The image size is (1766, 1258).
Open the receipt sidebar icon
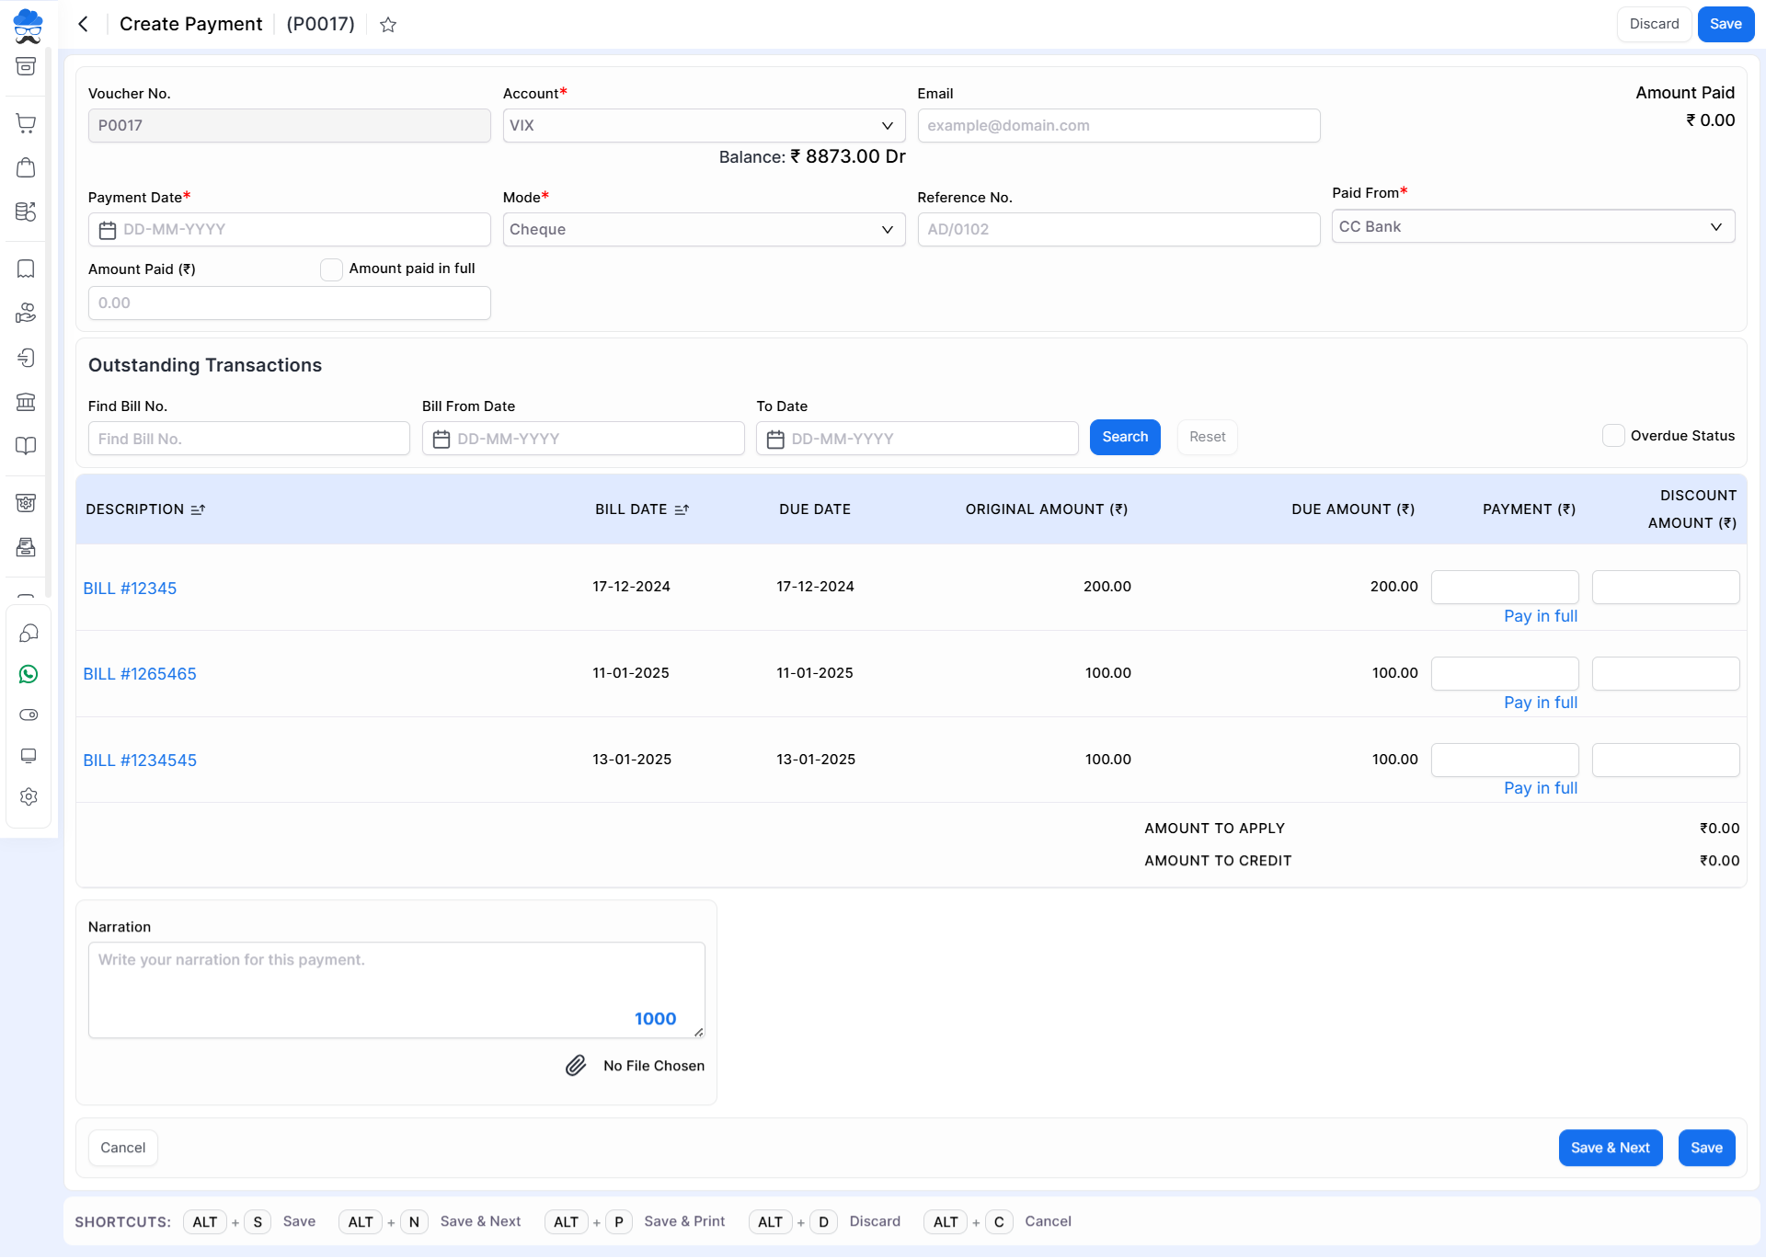26,269
